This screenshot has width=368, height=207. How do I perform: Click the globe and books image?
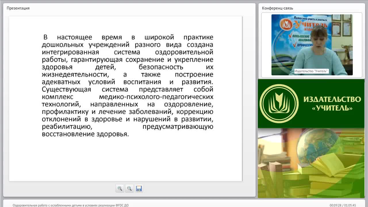click(x=311, y=163)
